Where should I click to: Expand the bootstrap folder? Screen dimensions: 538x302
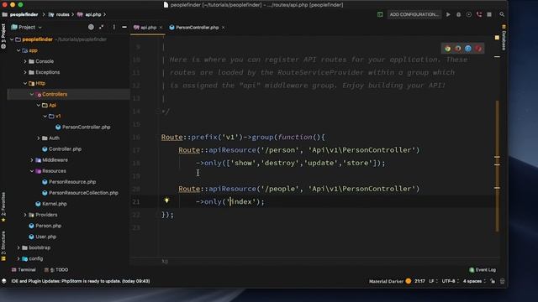[18, 247]
